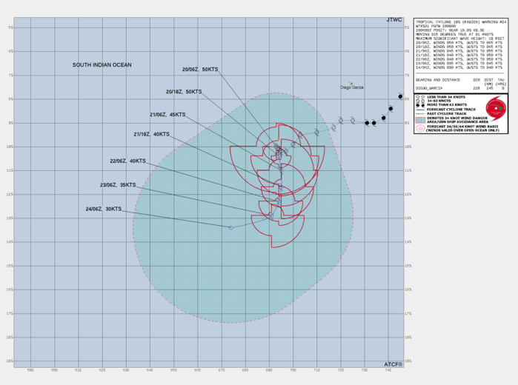
Task: Click the ATCF label in bottom corner
Action: [393, 364]
